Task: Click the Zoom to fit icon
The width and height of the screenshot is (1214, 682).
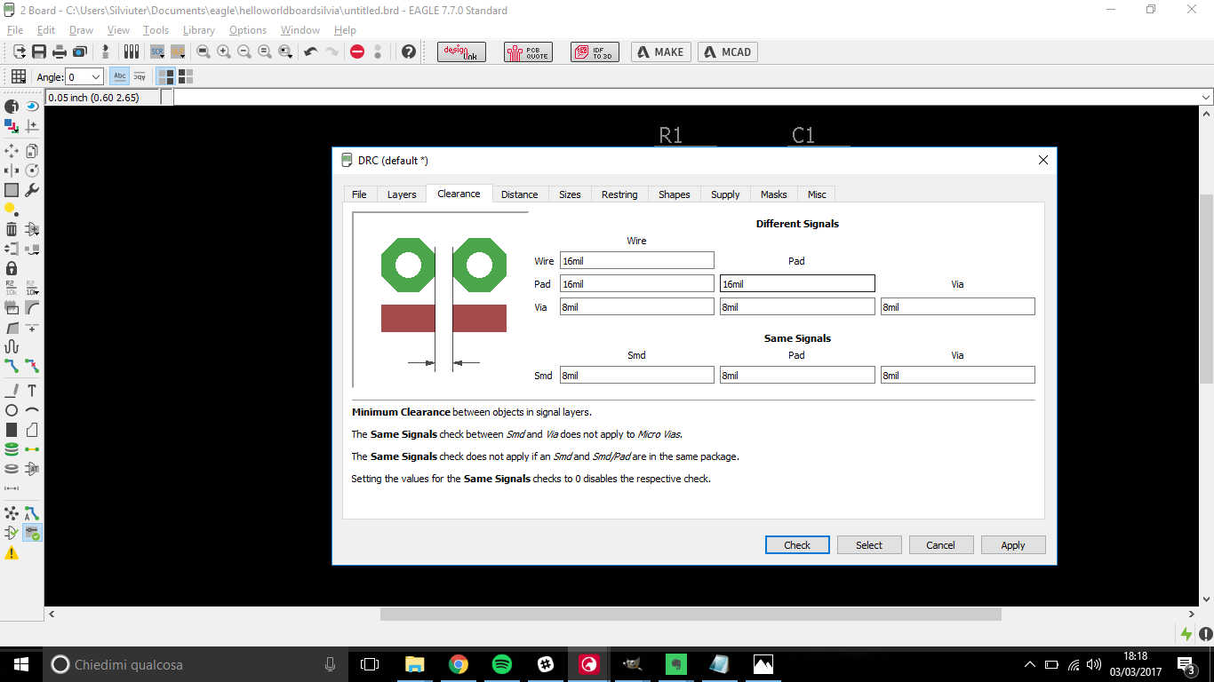Action: pos(204,52)
